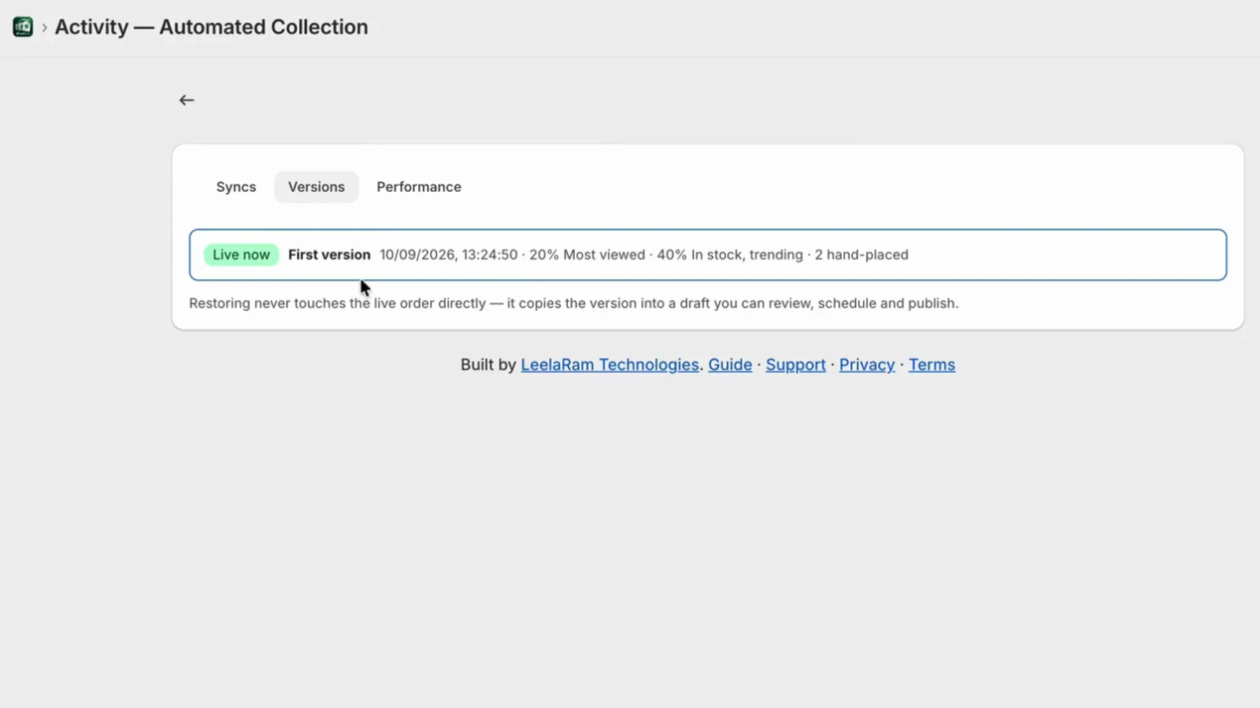Click the restoring explanation note text
This screenshot has width=1260, height=708.
(x=573, y=304)
